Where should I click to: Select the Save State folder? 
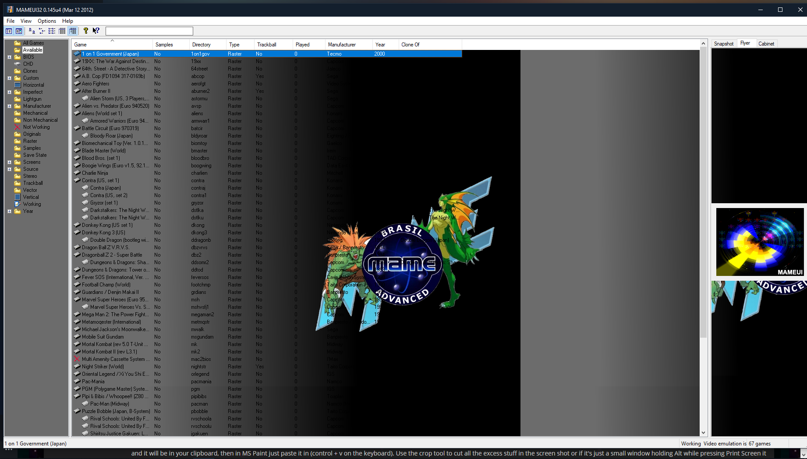pyautogui.click(x=35, y=155)
